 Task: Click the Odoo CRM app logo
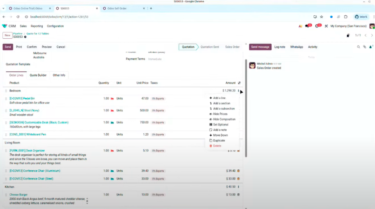[4, 26]
